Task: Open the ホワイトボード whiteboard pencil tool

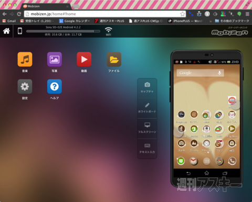Action: click(147, 108)
